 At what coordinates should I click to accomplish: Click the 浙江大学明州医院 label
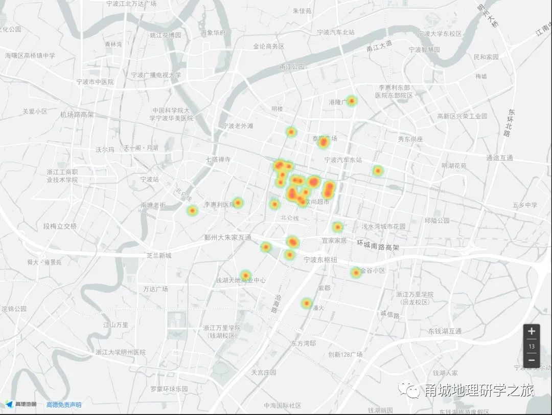pyautogui.click(x=121, y=352)
